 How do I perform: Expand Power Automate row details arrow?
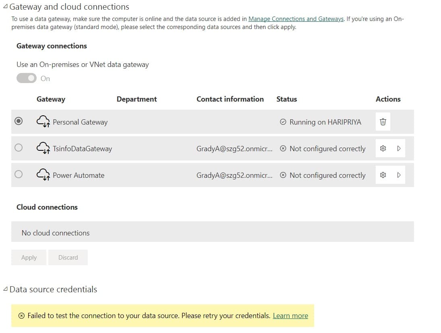(399, 175)
